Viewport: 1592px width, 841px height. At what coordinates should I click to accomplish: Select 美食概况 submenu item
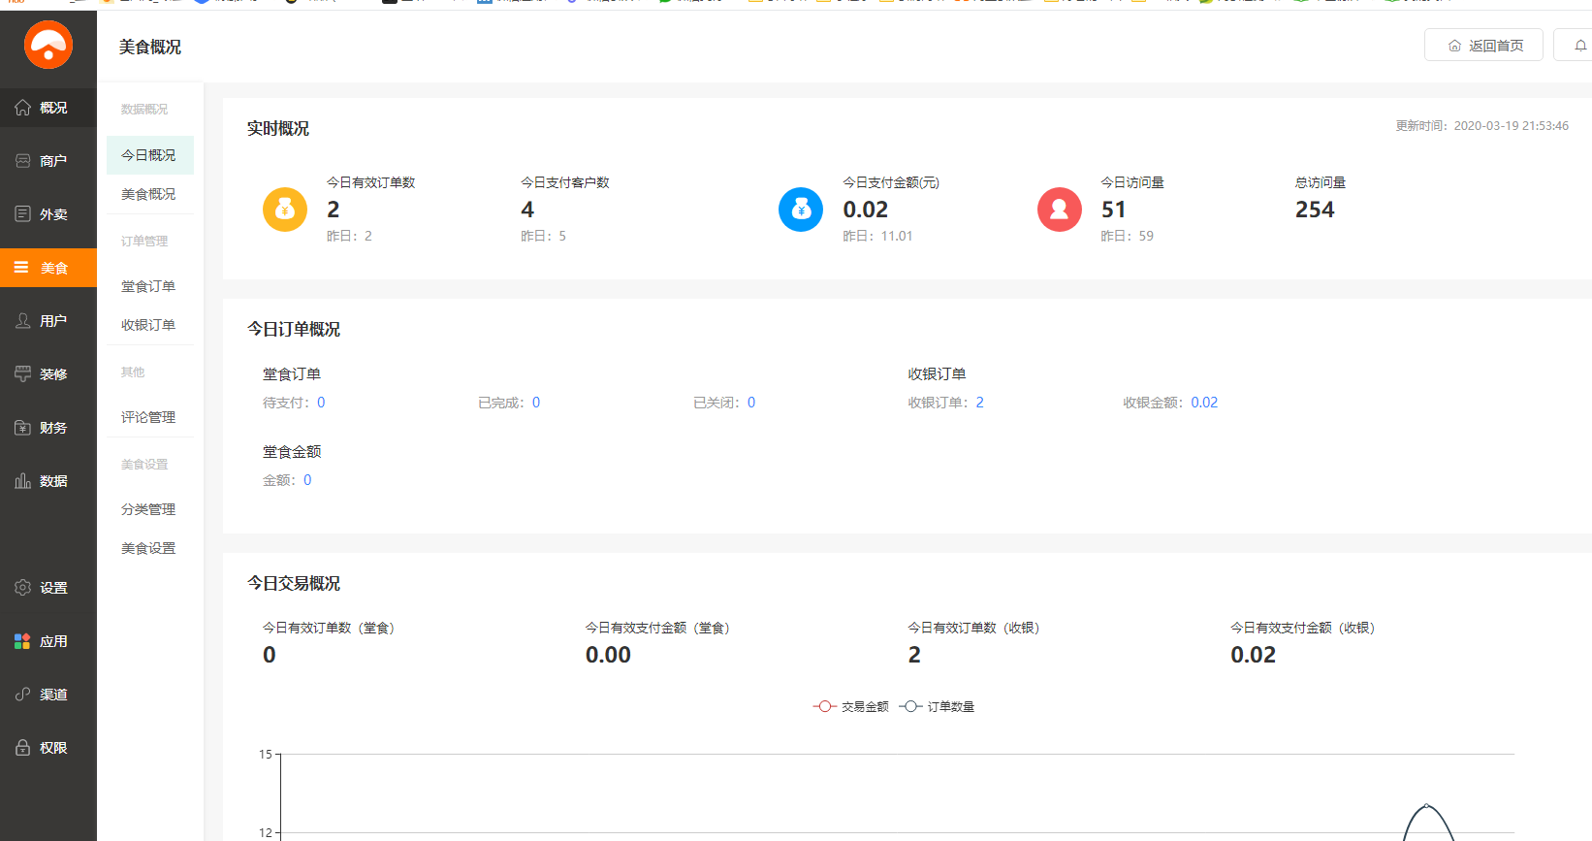[150, 194]
